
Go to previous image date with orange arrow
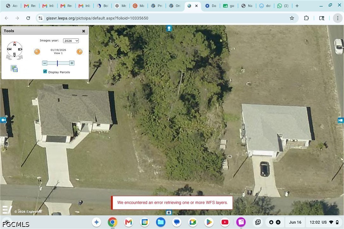(37, 52)
